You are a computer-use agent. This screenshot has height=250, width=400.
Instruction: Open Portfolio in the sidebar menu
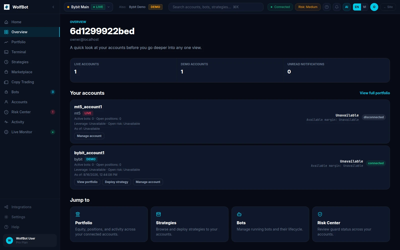coord(30,42)
